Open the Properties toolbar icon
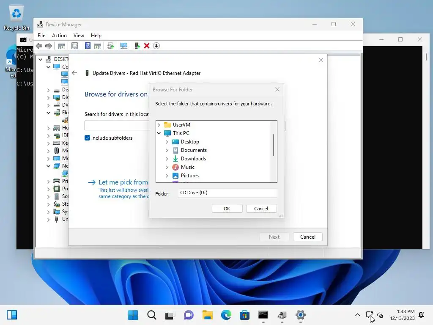 [74, 46]
